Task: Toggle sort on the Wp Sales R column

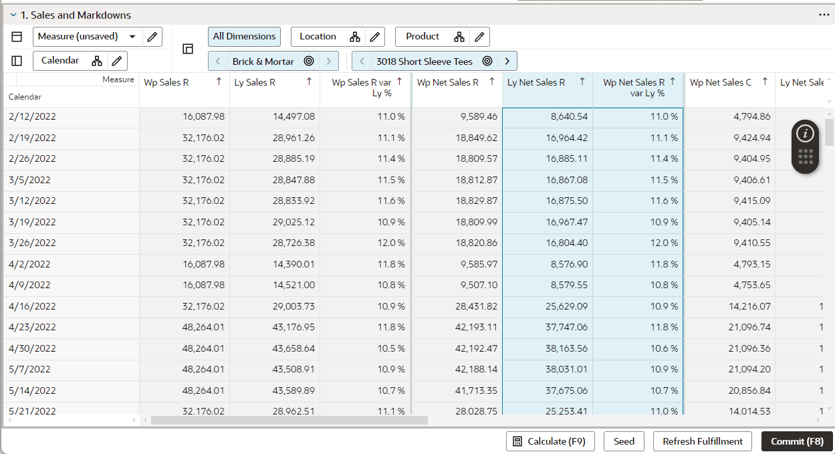Action: click(219, 82)
